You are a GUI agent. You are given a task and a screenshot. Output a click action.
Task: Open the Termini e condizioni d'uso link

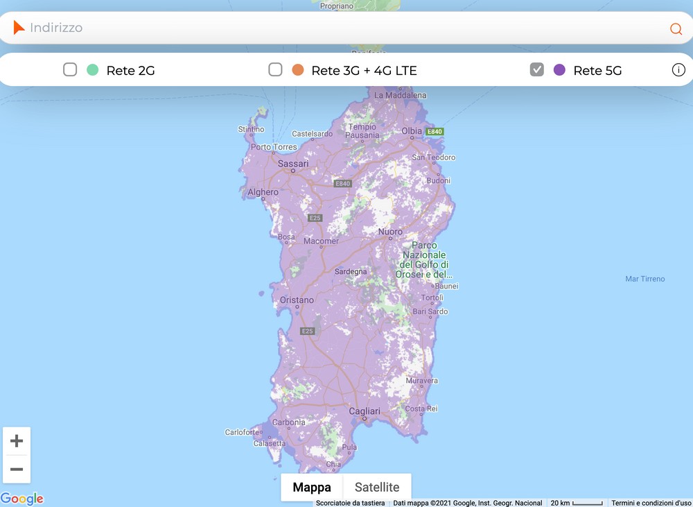pyautogui.click(x=651, y=503)
